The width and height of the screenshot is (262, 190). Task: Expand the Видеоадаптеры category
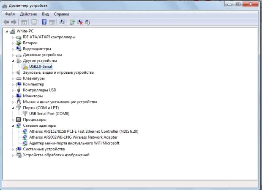click(13, 49)
